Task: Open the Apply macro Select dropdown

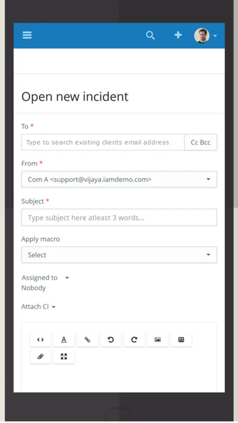Action: [x=119, y=255]
